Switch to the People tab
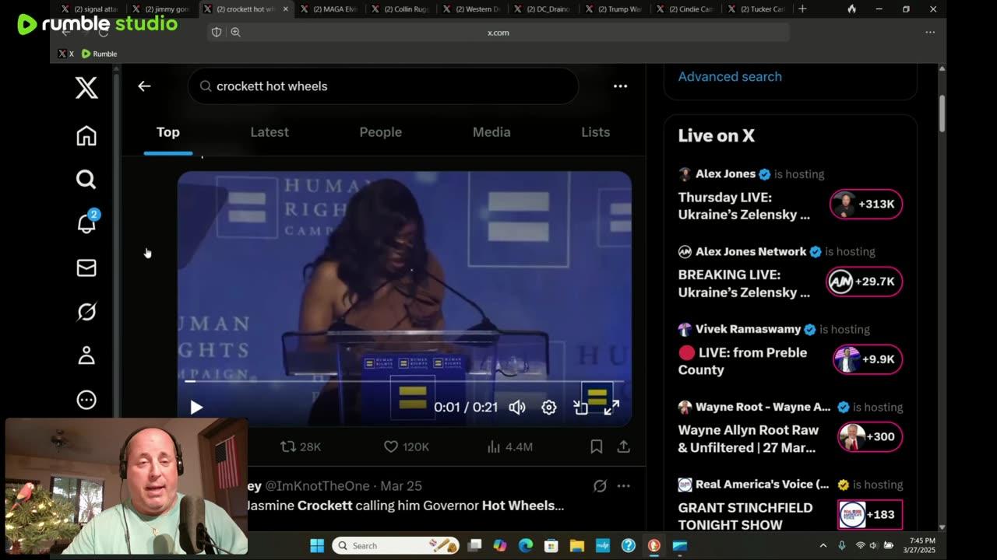 pyautogui.click(x=381, y=132)
